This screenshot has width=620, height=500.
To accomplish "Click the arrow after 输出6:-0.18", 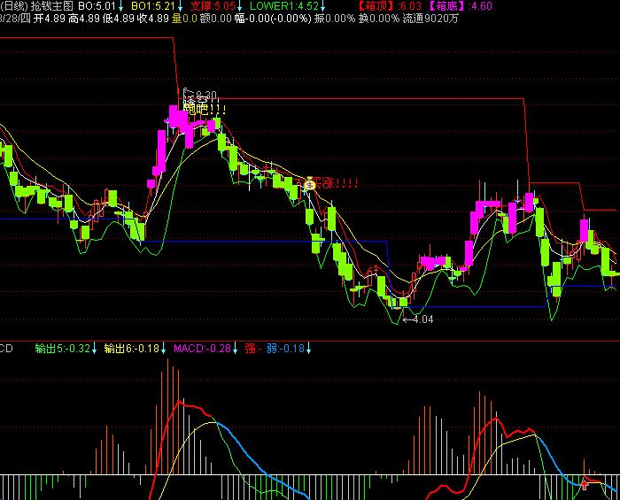I will coord(165,349).
